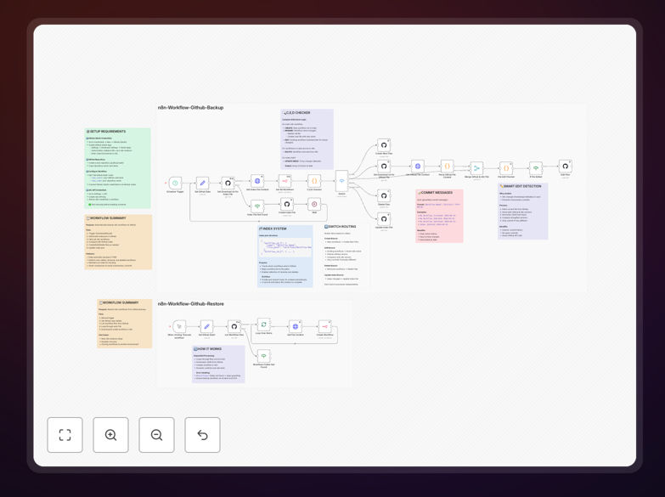Screen dimensions: 665x497
Task: Select the upper orange Workflow Summary sticky note
Action: click(x=118, y=242)
